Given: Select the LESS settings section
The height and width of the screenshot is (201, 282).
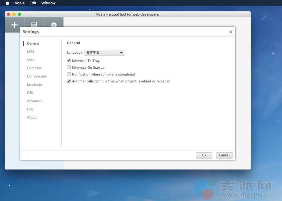Looking at the screenshot, I should coord(30,52).
